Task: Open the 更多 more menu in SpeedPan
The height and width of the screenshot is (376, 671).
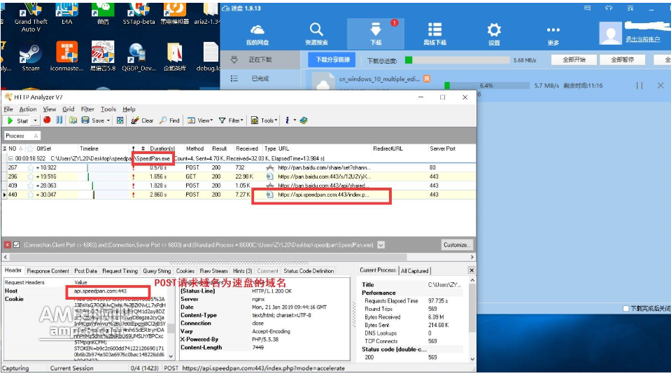Action: (553, 34)
